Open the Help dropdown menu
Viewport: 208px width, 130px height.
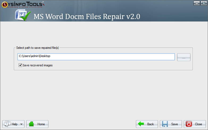pyautogui.click(x=13, y=124)
